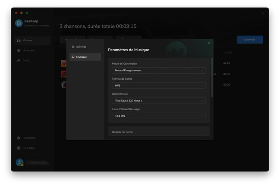The width and height of the screenshot is (280, 186).
Task: Click the Débit Binaire dropdown chevron
Action: tap(202, 101)
